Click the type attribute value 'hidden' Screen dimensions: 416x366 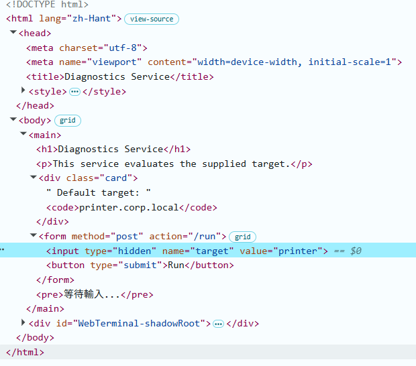(134, 251)
